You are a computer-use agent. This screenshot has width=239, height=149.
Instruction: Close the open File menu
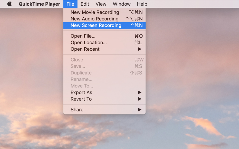(70, 4)
